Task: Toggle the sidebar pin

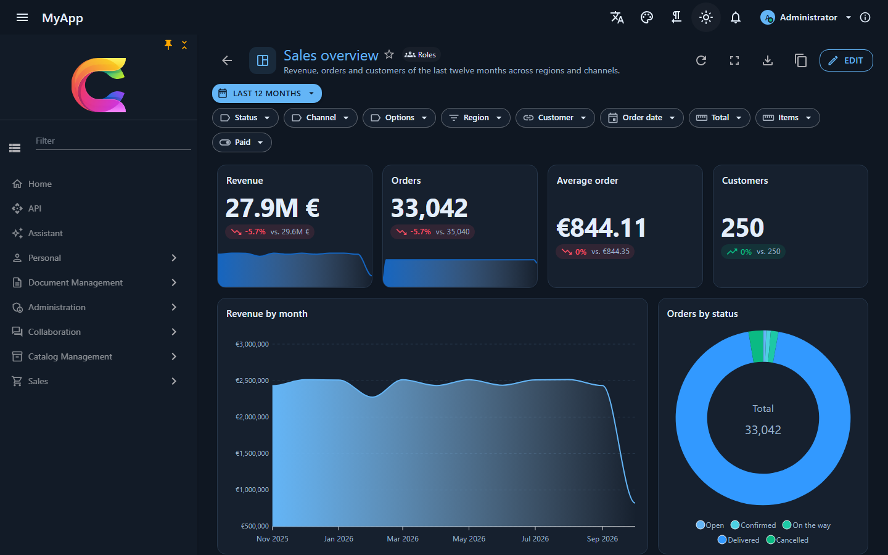Action: click(168, 44)
